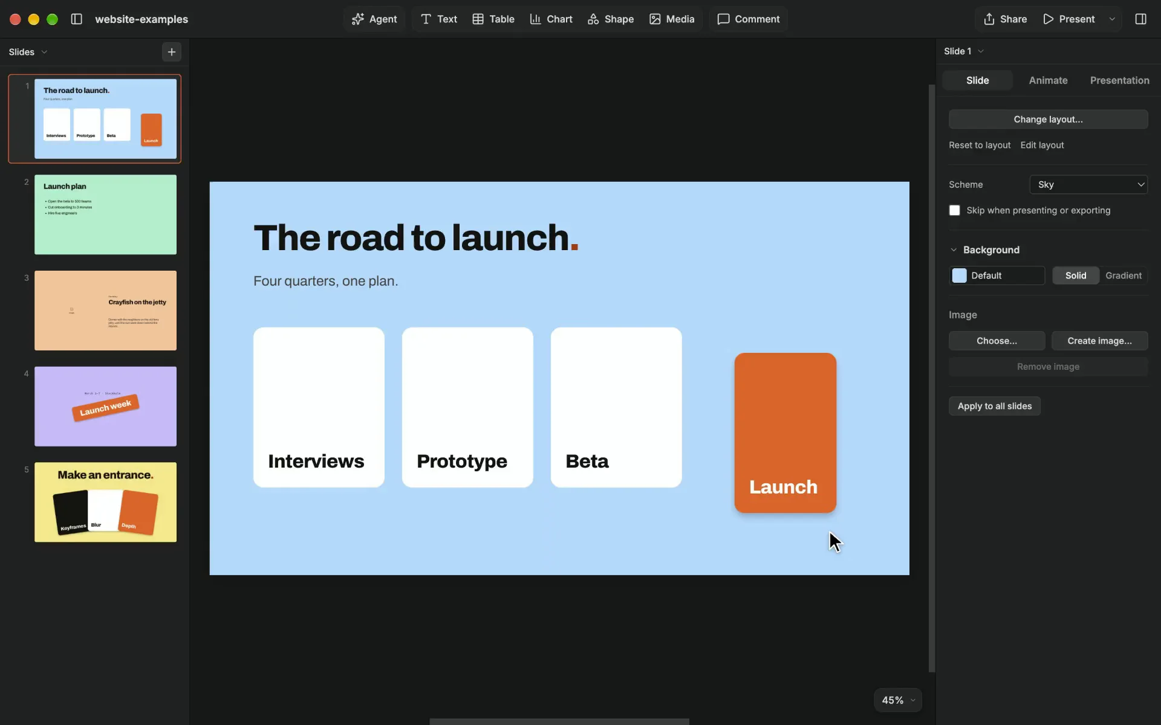Screen dimensions: 1161x725
Task: Open the Scheme dropdown showing Sky
Action: point(1088,184)
